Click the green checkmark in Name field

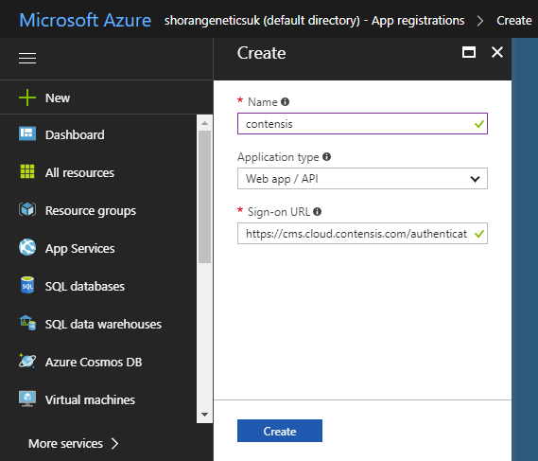pos(479,124)
